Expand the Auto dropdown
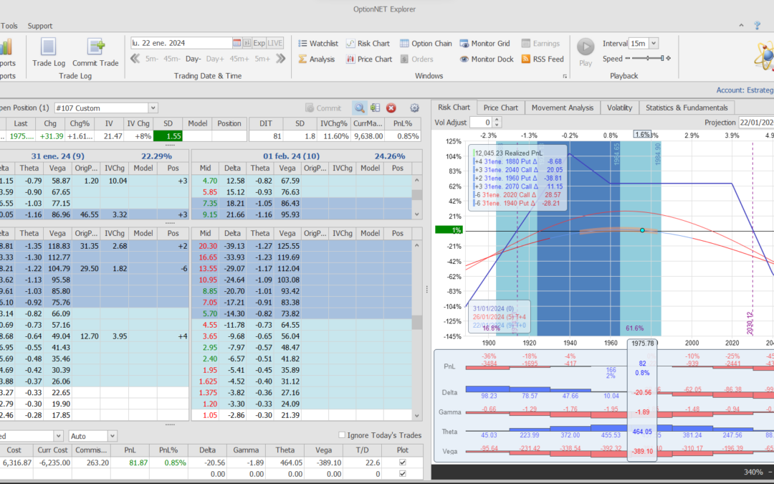This screenshot has width=774, height=484. pos(112,435)
